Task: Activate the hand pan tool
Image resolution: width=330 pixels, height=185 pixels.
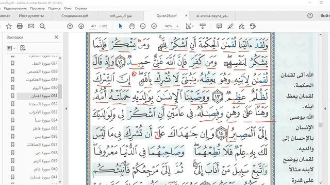Action: (x=132, y=26)
